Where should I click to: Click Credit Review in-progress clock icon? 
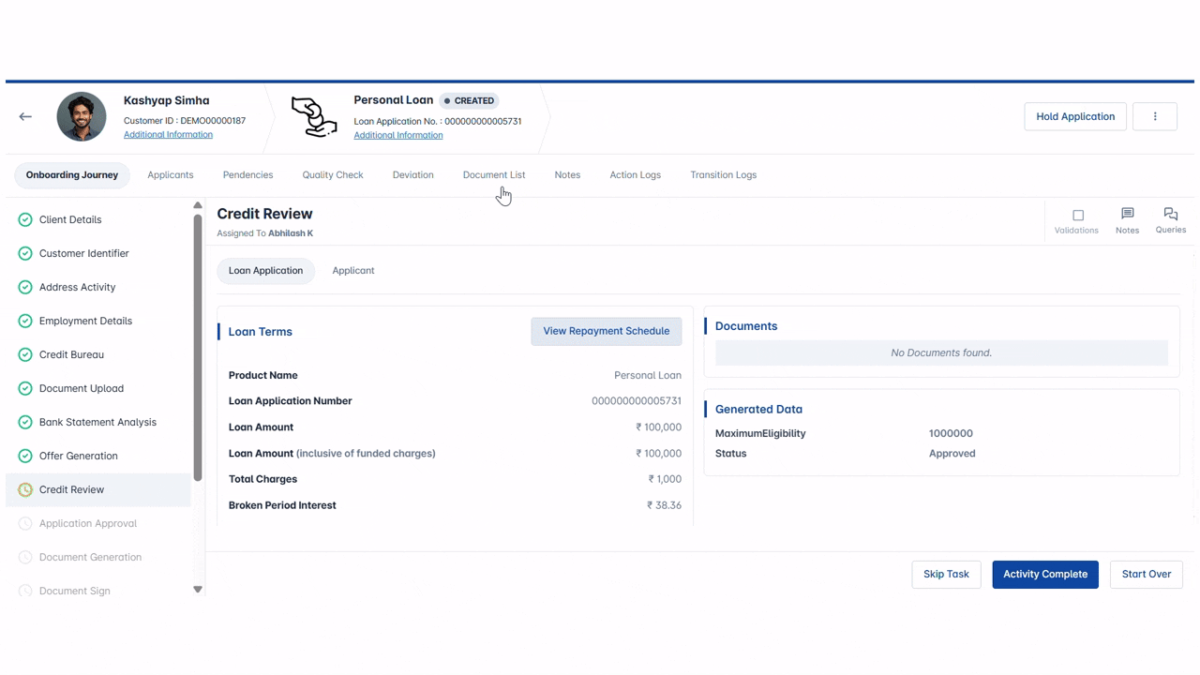pos(25,489)
